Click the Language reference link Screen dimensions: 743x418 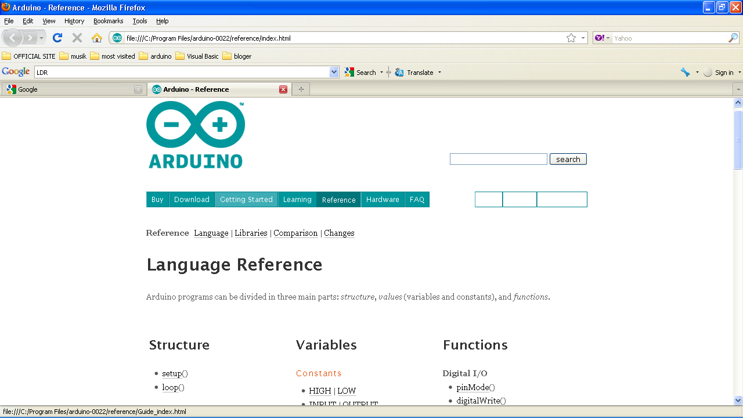211,233
